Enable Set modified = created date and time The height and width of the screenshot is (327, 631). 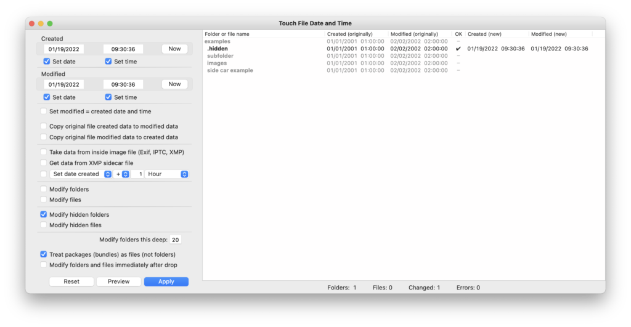point(44,111)
